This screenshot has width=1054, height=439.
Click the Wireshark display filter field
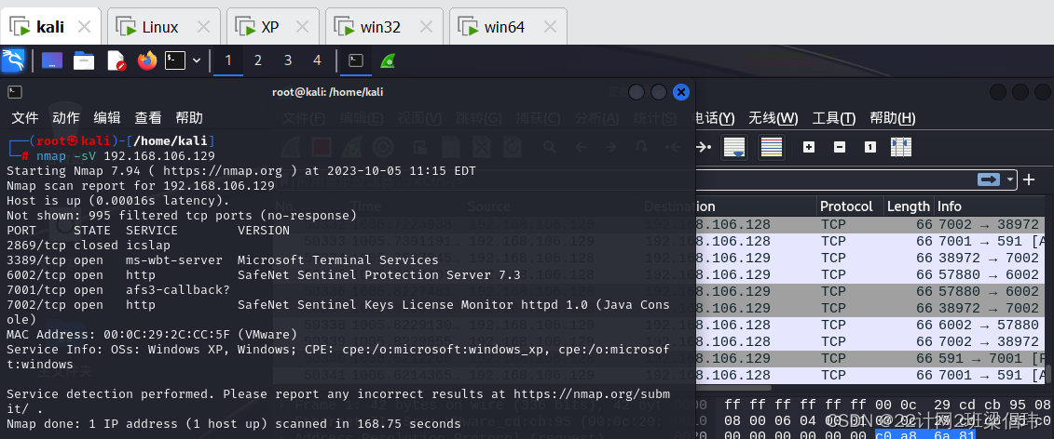[833, 180]
